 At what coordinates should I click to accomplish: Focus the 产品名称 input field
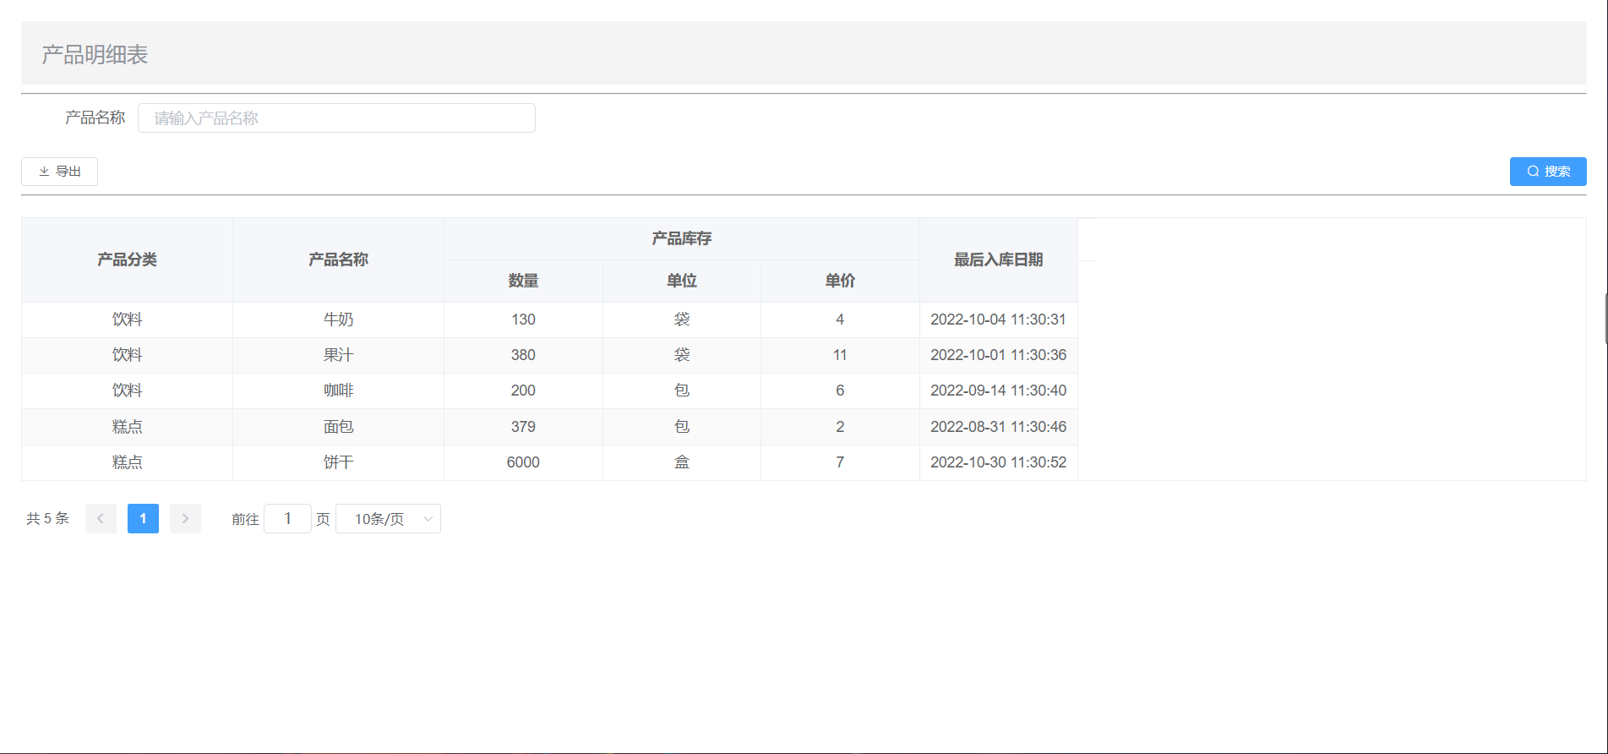click(336, 118)
